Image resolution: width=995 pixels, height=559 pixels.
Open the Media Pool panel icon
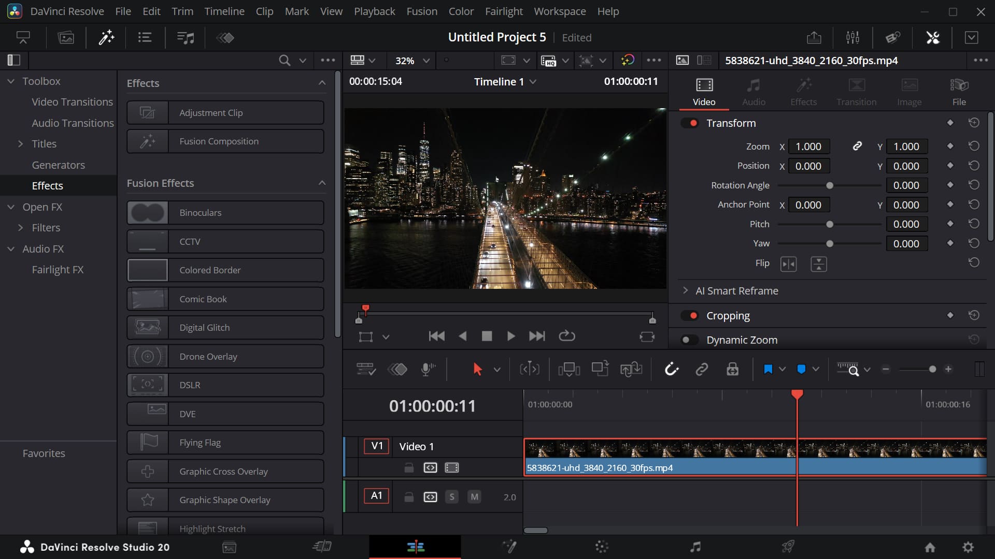66,37
